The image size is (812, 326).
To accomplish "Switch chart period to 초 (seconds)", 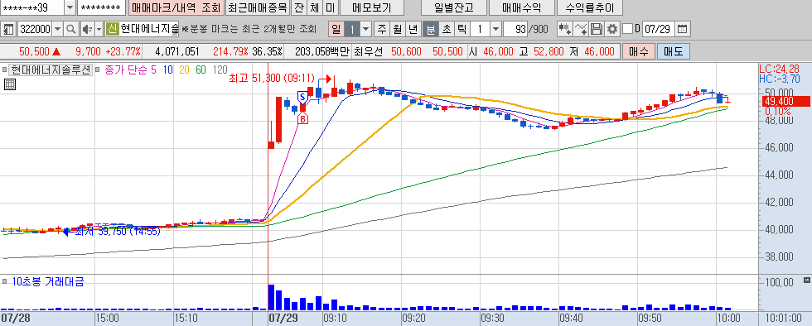I will click(446, 29).
